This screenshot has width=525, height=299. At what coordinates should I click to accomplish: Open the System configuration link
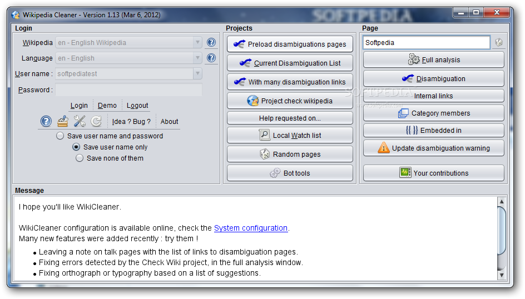(x=251, y=228)
